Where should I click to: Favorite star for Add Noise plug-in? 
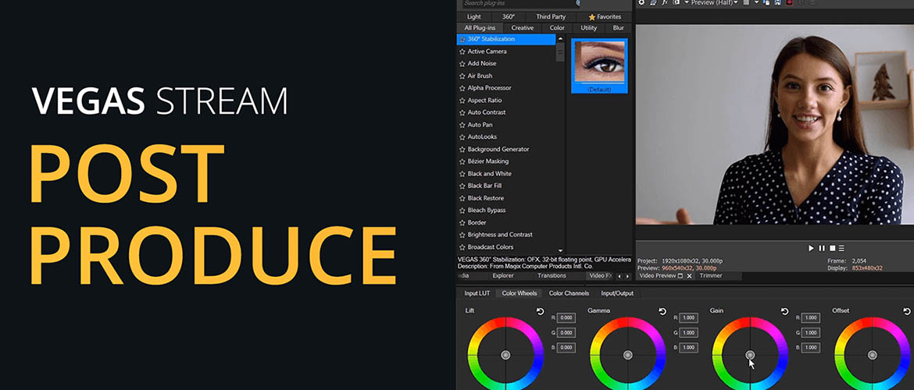click(x=462, y=63)
